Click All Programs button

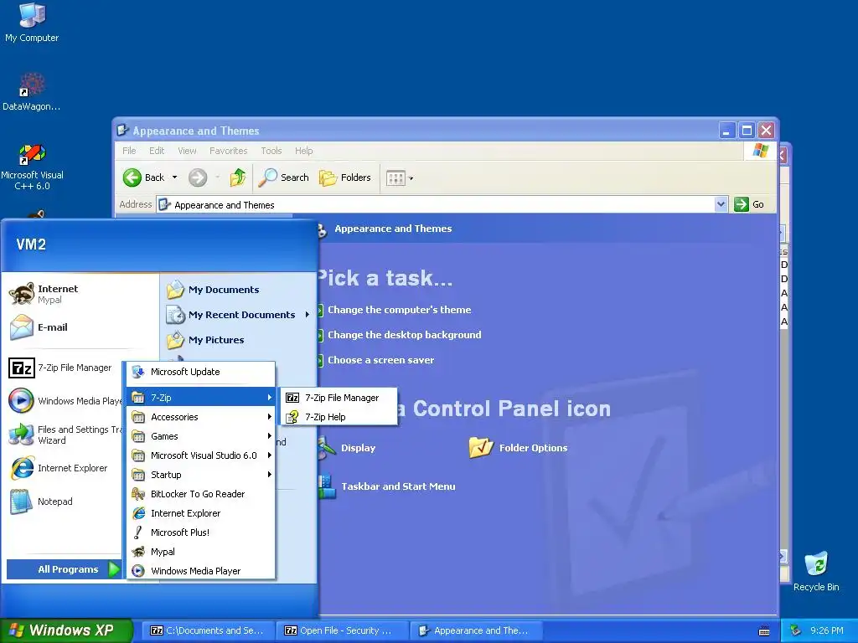[64, 569]
